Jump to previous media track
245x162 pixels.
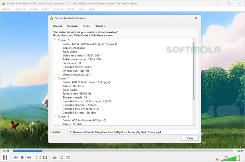pos(16,157)
